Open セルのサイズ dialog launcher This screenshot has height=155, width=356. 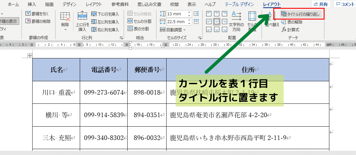(x=200, y=38)
